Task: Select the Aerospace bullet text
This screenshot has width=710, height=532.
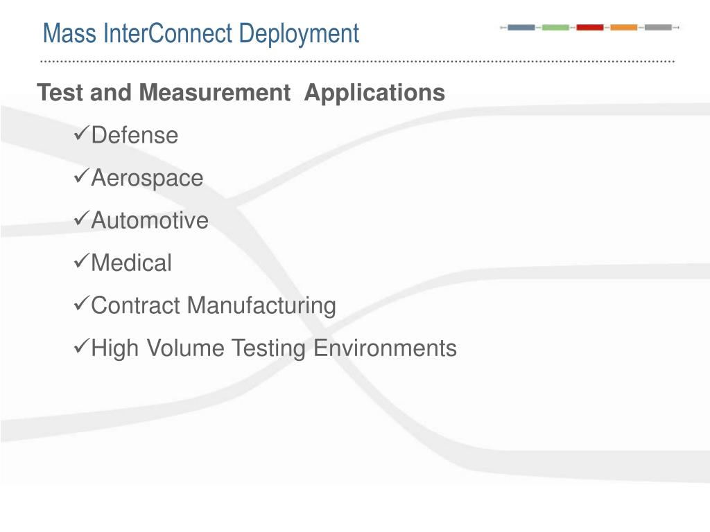Action: pyautogui.click(x=147, y=178)
